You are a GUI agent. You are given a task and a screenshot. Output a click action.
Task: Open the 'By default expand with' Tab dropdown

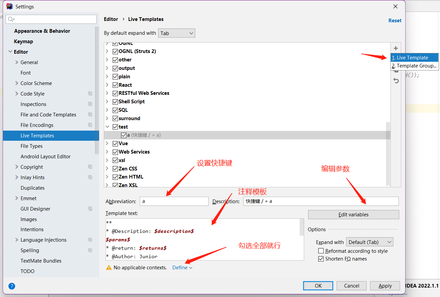[176, 33]
